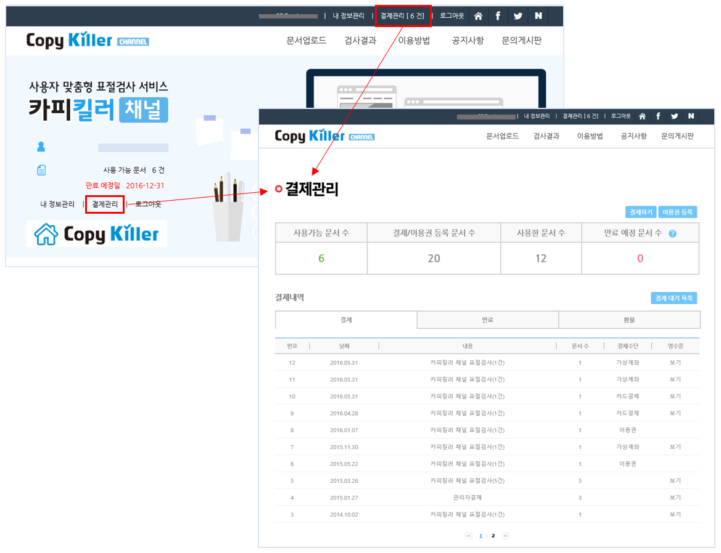Click home icon in payment window top bar

pyautogui.click(x=643, y=116)
